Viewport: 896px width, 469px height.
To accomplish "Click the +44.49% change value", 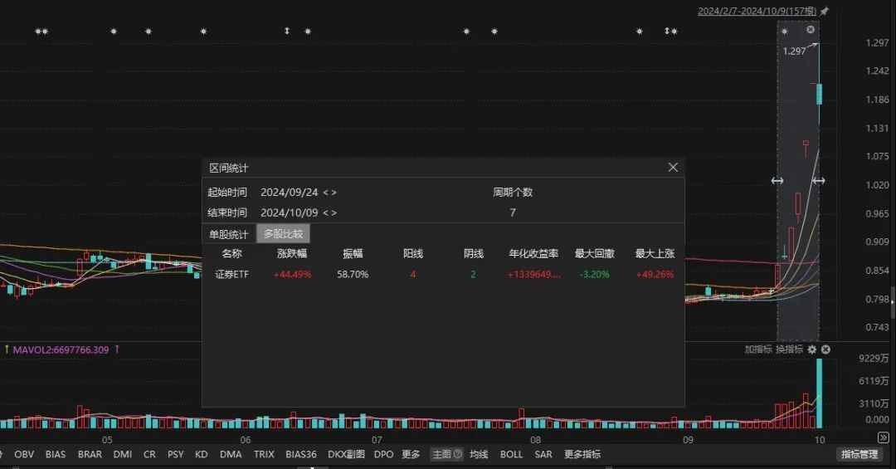I will 293,275.
